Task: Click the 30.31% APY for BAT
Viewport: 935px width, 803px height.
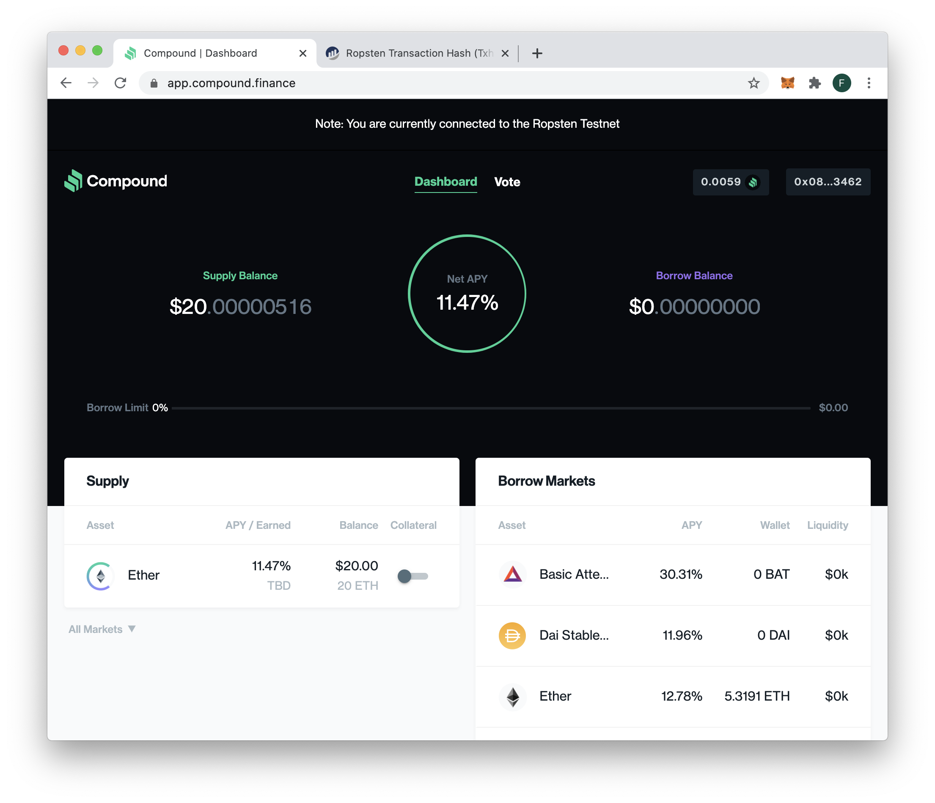Action: coord(680,575)
